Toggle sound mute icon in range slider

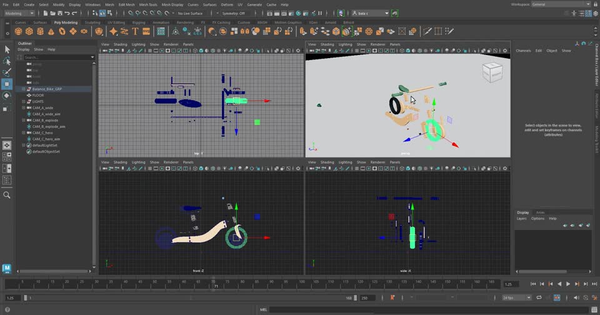pos(576,297)
